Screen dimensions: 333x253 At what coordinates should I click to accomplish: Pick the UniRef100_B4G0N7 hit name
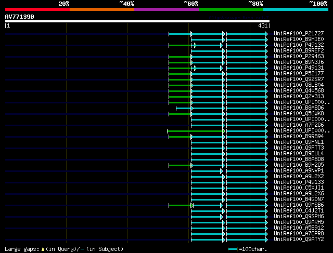(x=299, y=199)
